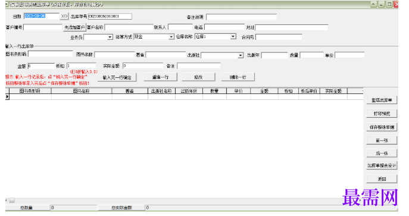
Task: Click the 著者 input field
Action: [166, 55]
